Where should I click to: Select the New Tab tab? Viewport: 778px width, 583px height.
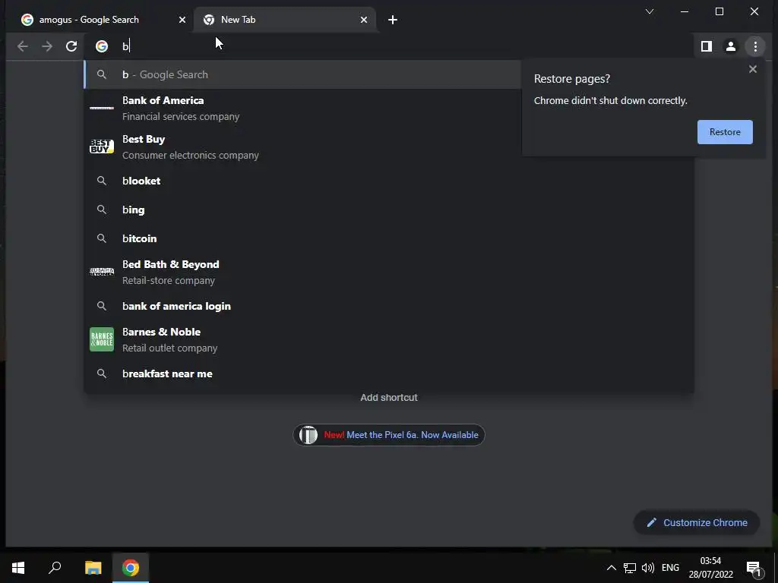pyautogui.click(x=284, y=20)
